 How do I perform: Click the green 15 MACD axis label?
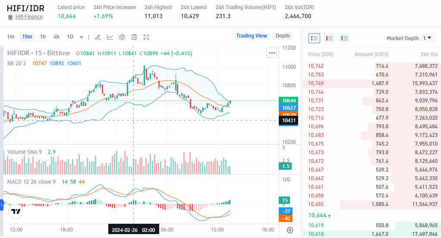(x=285, y=200)
